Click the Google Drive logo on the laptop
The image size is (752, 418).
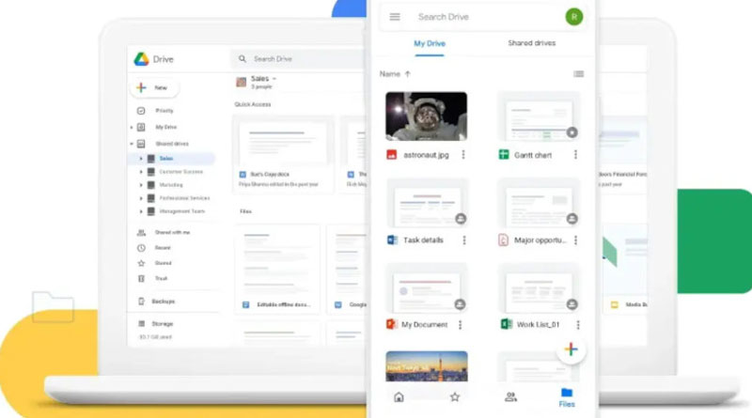[141, 59]
